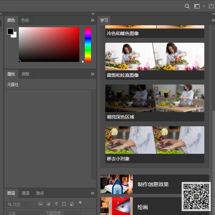The height and width of the screenshot is (215, 215).
Task: Filter layers by adjustment layer icon
Action: click(48, 204)
